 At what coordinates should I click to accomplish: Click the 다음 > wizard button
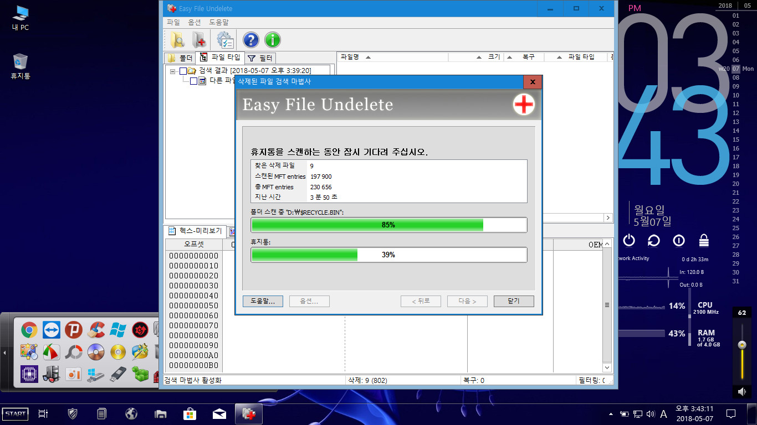pyautogui.click(x=467, y=301)
